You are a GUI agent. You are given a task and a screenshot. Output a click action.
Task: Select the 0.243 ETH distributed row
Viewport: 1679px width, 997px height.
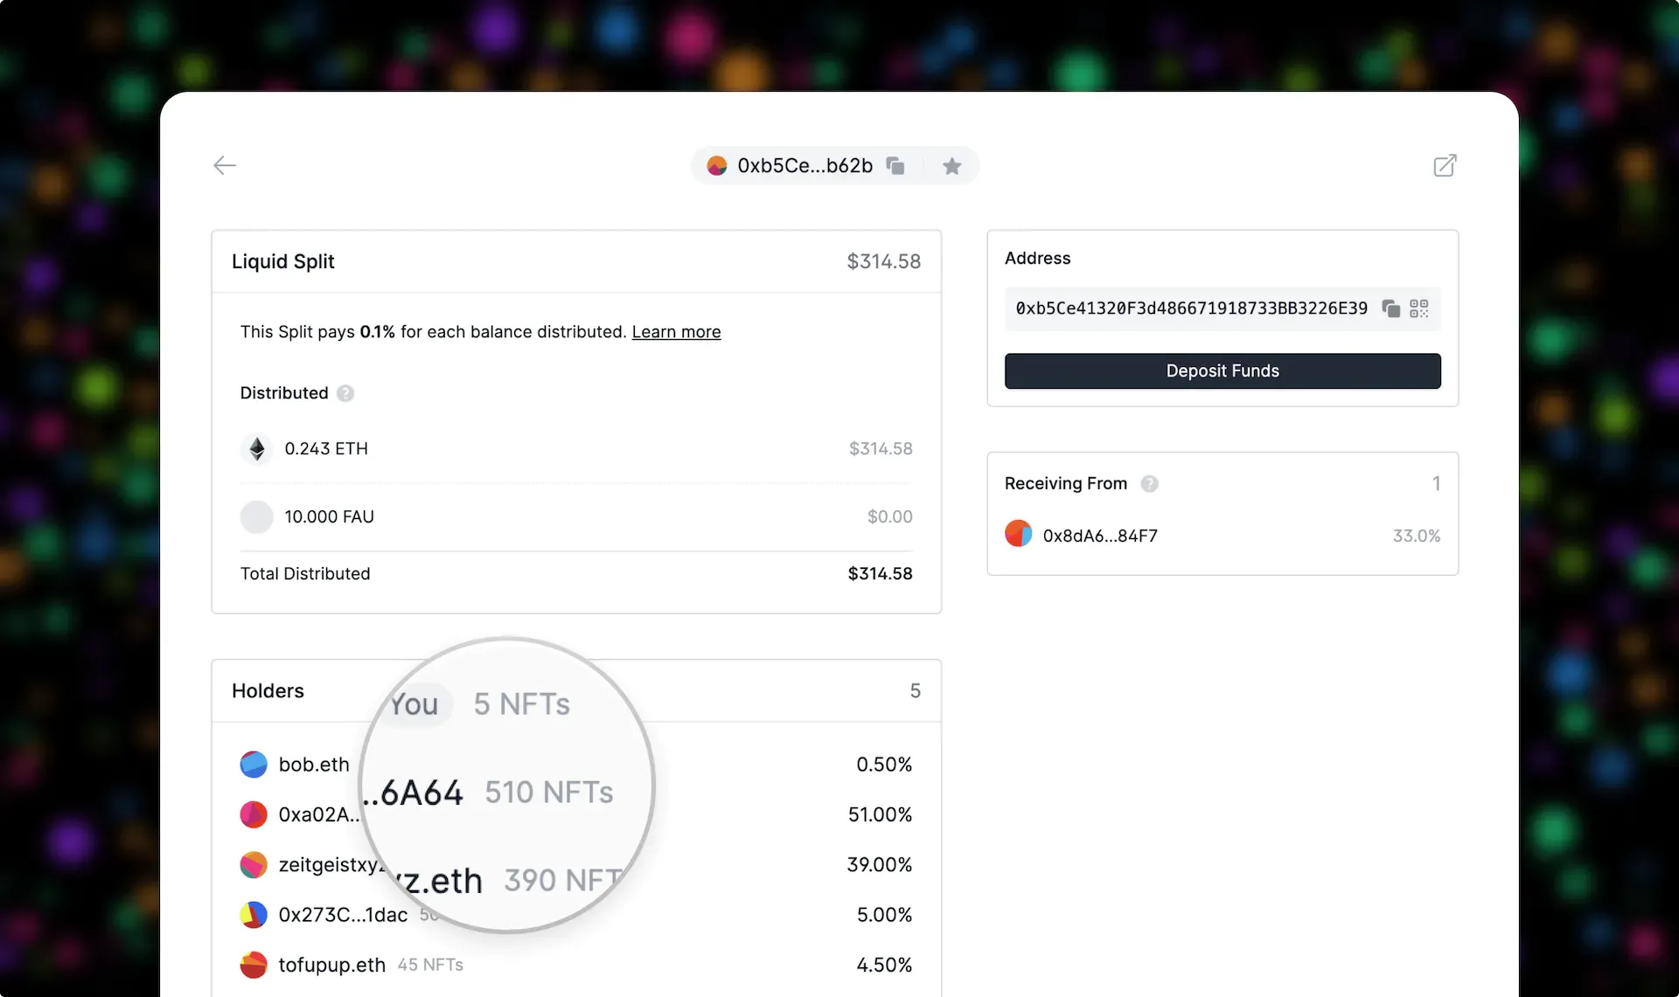[326, 448]
